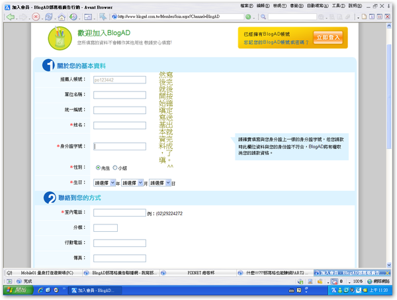The width and height of the screenshot is (397, 300).
Task: Click the 姓名 input field
Action: tap(120, 125)
